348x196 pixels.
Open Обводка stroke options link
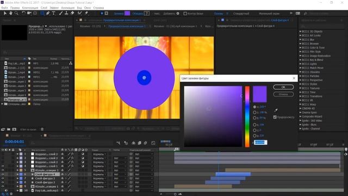(x=138, y=14)
